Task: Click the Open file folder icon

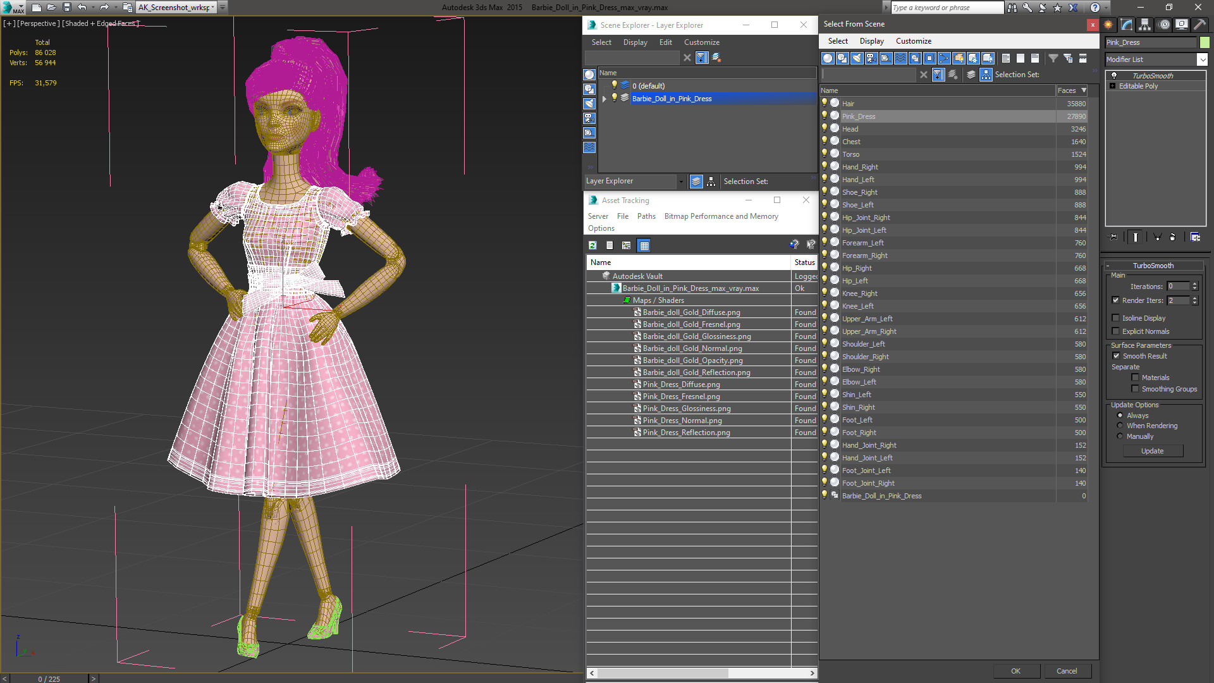Action: coord(52,7)
